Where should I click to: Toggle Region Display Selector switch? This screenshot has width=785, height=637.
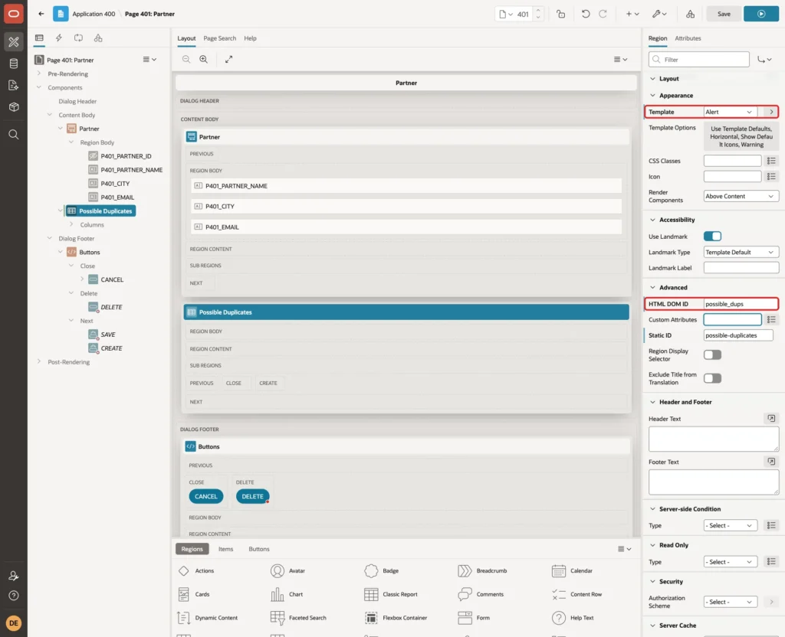coord(712,354)
